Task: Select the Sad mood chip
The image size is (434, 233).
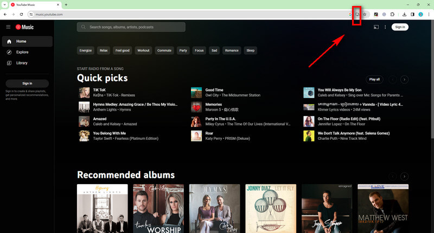Action: (214, 50)
